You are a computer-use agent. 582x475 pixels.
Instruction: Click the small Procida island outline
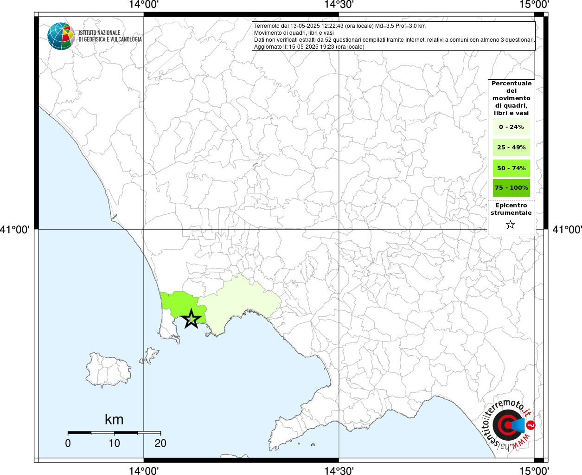click(149, 356)
